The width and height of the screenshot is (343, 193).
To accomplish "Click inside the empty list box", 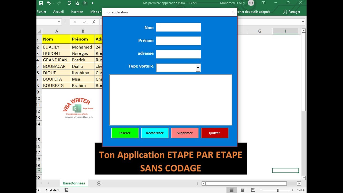I will coord(171,100).
